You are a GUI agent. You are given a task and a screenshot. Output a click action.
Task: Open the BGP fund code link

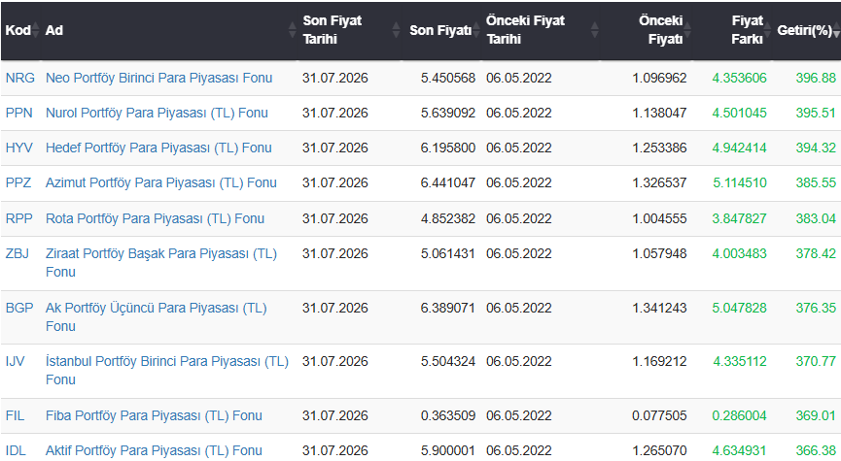(x=19, y=308)
